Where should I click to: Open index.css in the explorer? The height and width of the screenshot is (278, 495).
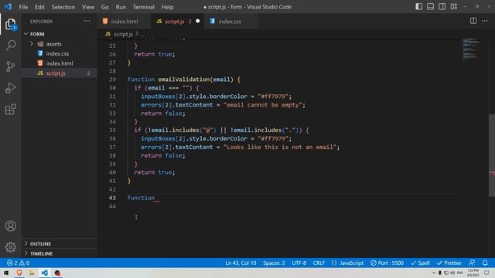(x=60, y=53)
